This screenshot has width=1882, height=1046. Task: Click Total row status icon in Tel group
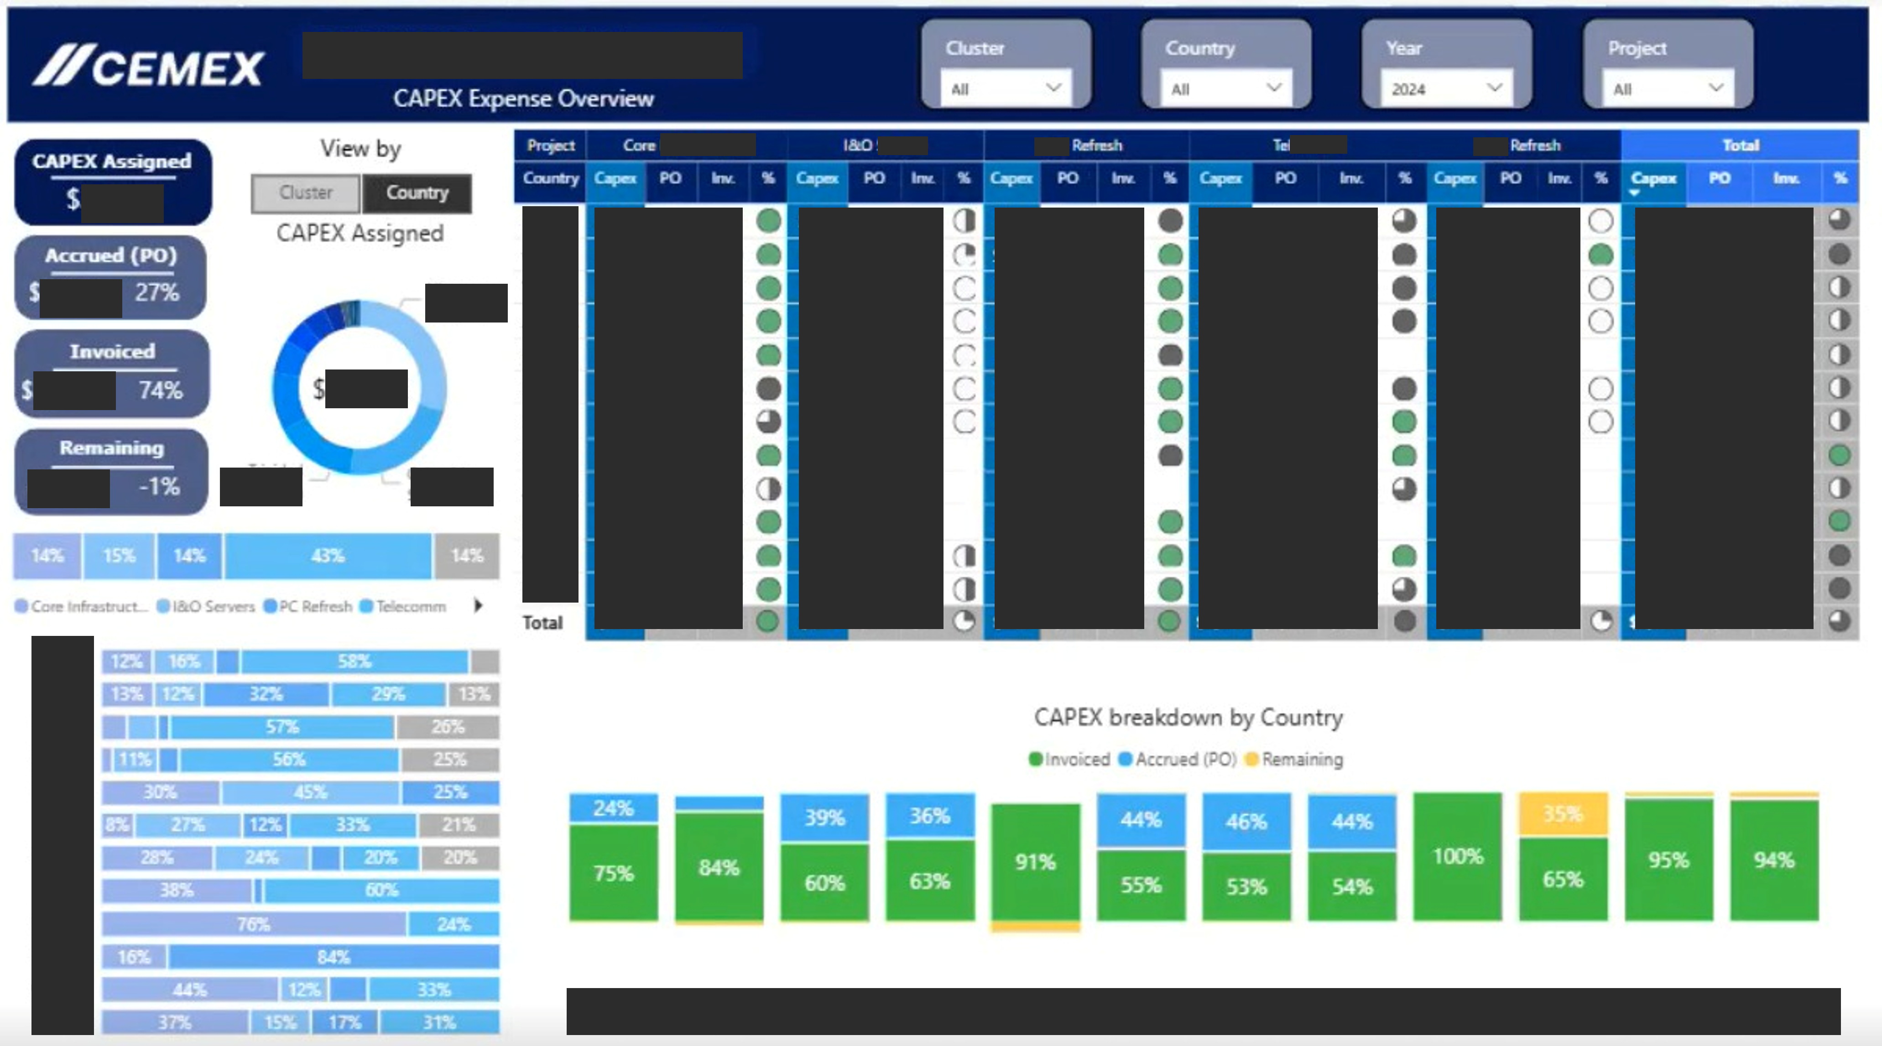(1404, 622)
